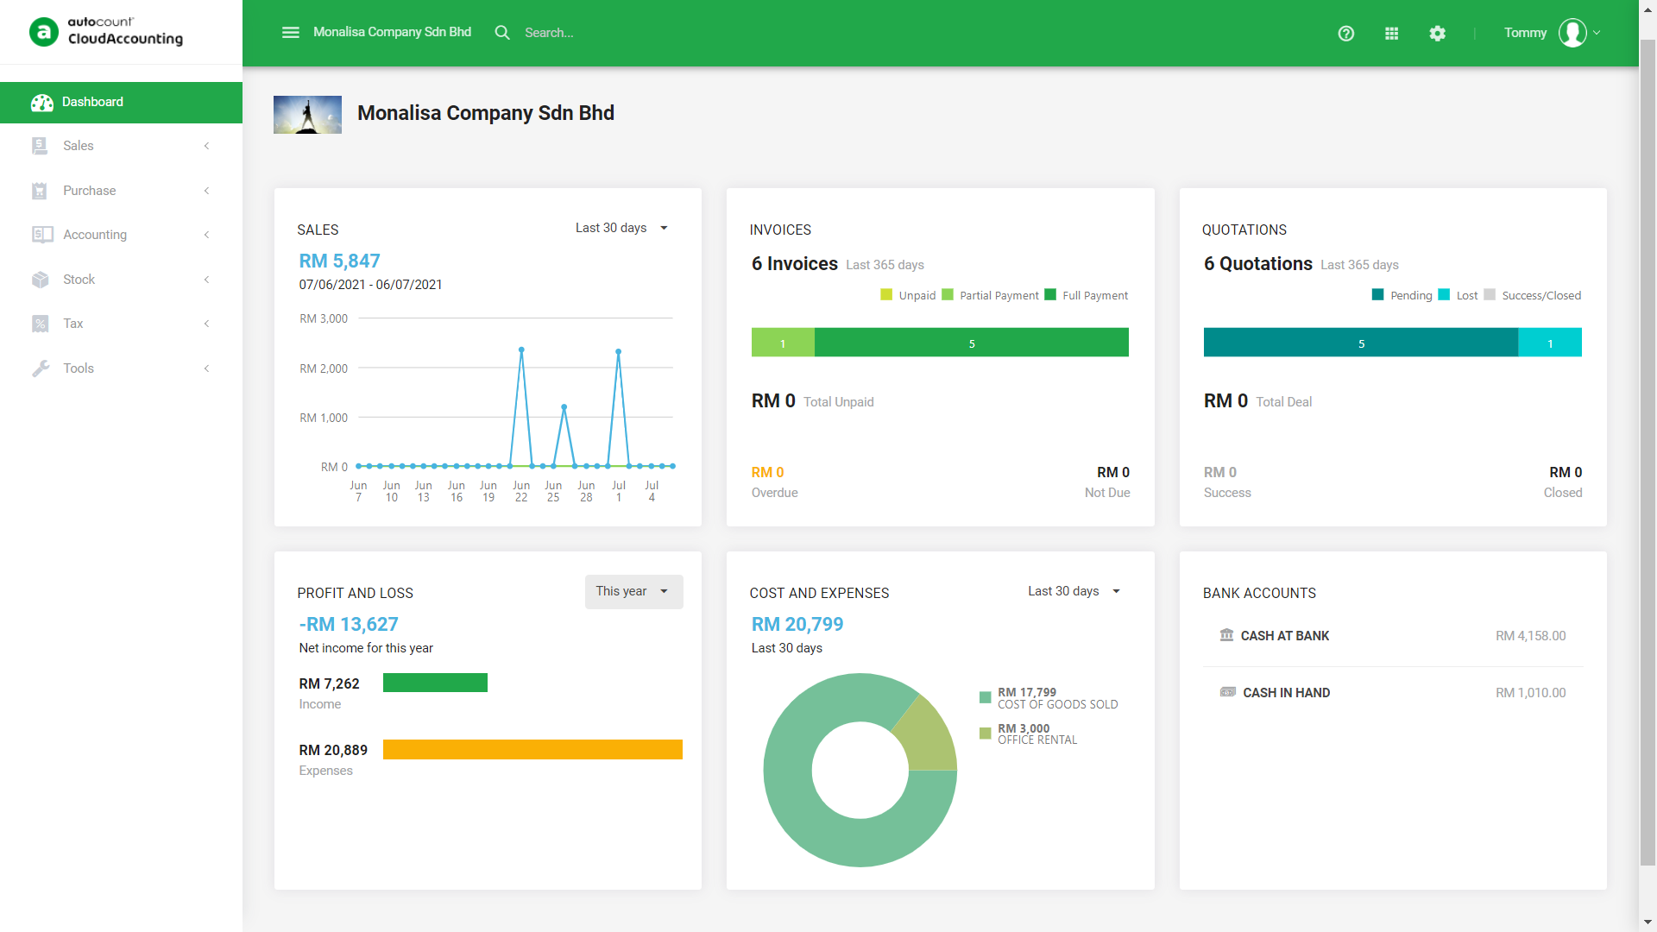The image size is (1657, 932).
Task: Open Profit and Loss This year dropdown
Action: (633, 592)
